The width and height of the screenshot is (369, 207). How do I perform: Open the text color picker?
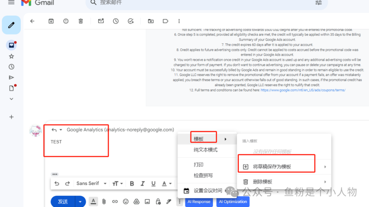165,183
